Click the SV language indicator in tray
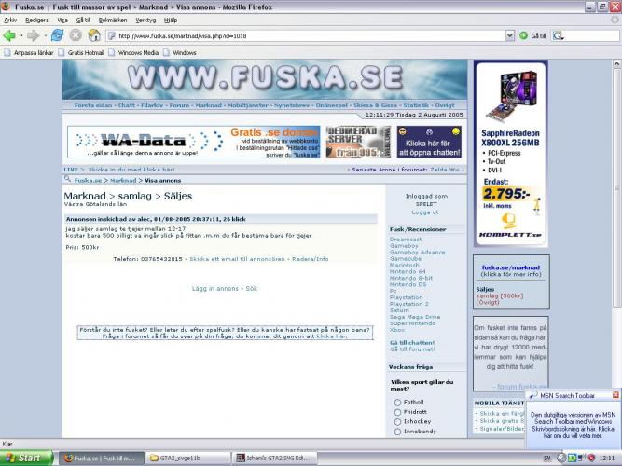 point(547,459)
